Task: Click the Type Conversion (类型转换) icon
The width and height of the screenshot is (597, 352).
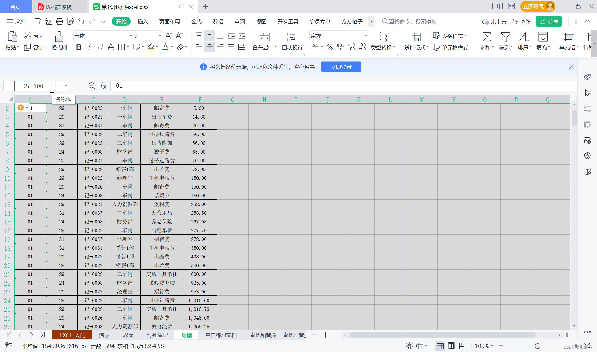Action: click(383, 37)
